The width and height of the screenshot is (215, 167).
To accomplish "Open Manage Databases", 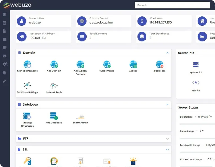I will click(27, 116).
